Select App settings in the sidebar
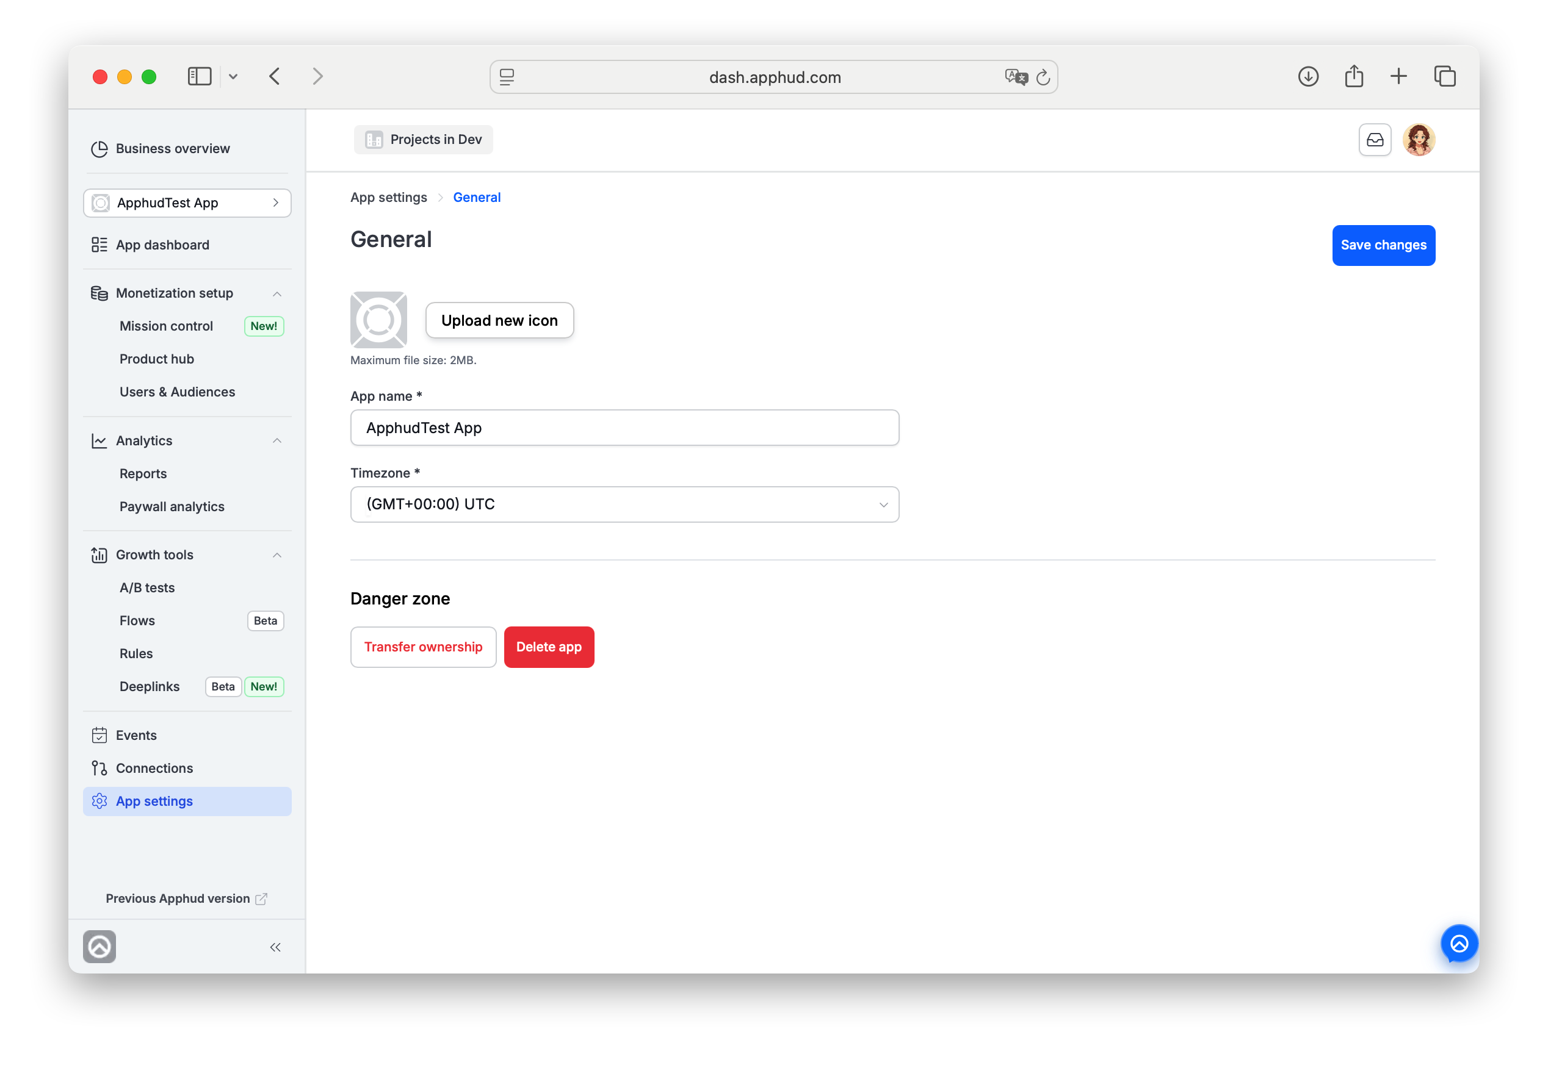 (x=187, y=801)
